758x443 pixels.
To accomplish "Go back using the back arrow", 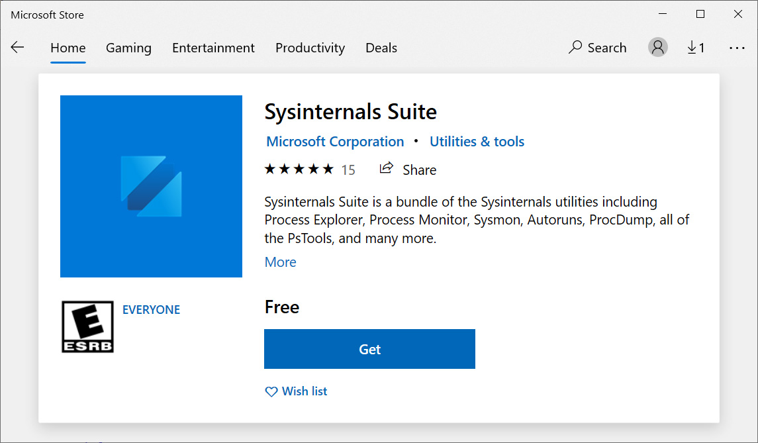I will coord(17,48).
